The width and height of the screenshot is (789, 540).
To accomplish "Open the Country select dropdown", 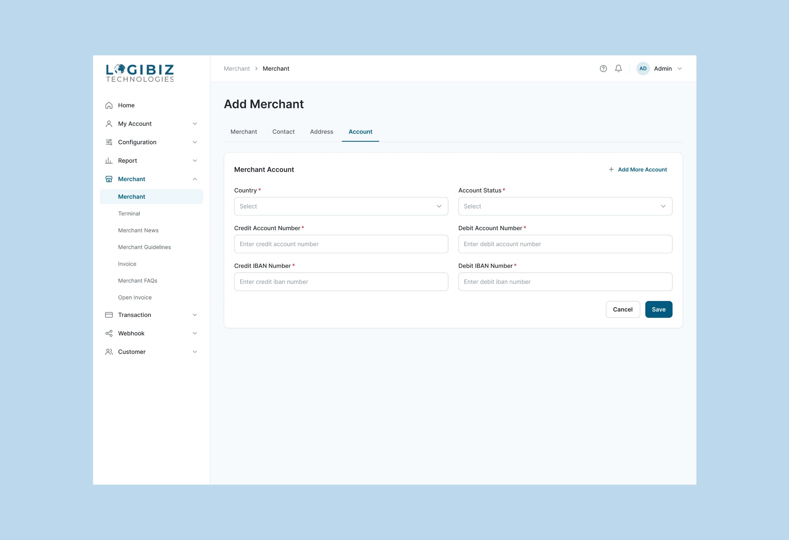I will (341, 206).
